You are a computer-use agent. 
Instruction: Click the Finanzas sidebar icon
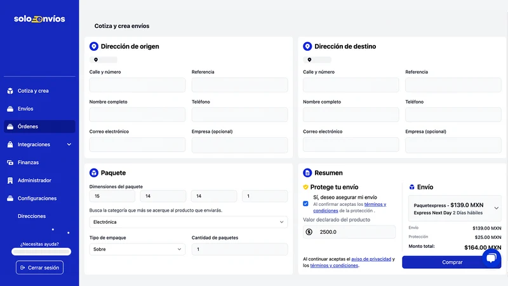click(x=10, y=163)
